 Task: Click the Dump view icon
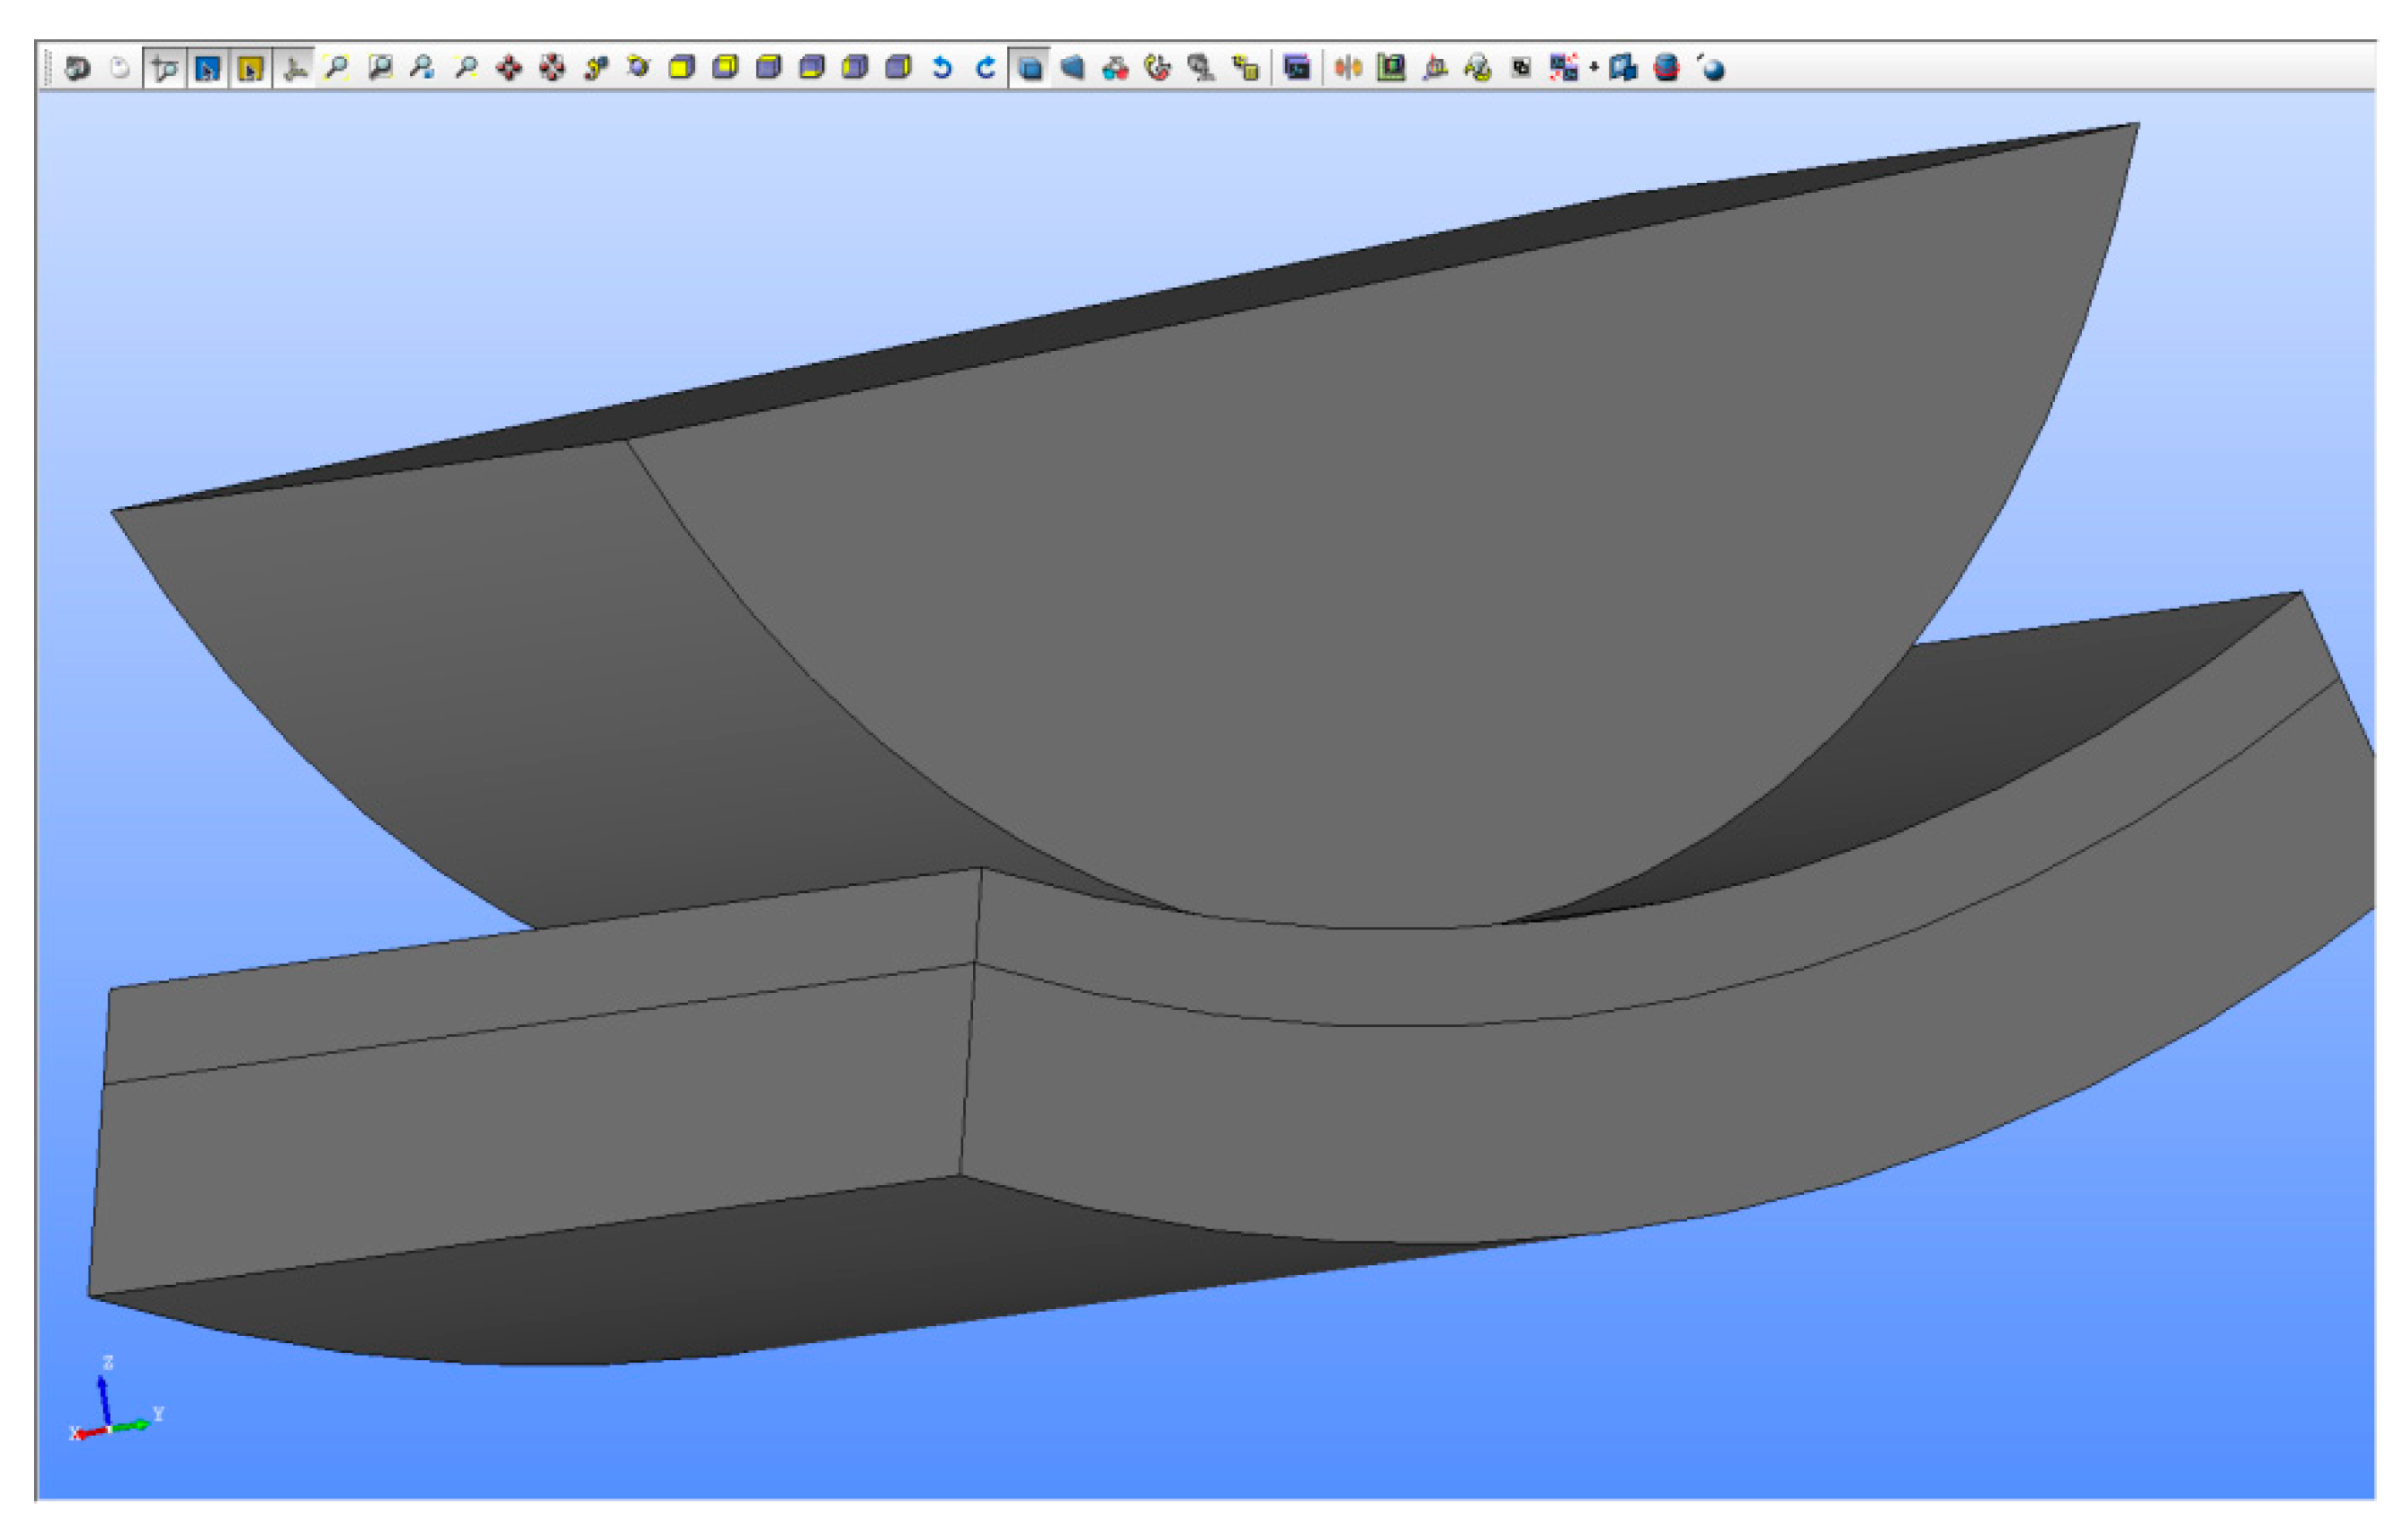tap(77, 68)
